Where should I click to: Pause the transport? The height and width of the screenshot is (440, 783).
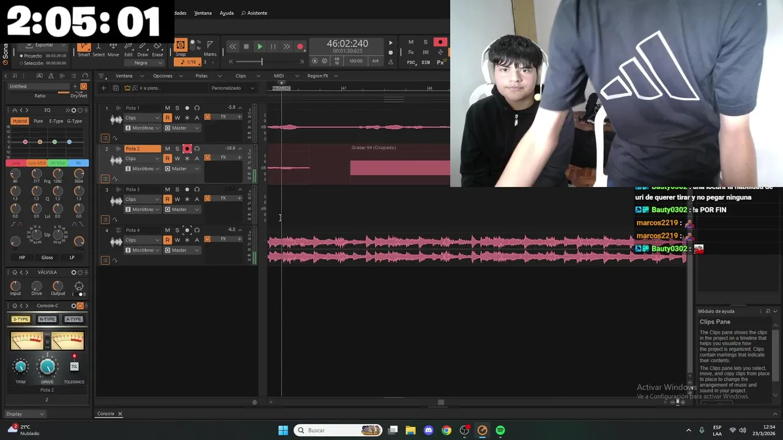pos(273,46)
